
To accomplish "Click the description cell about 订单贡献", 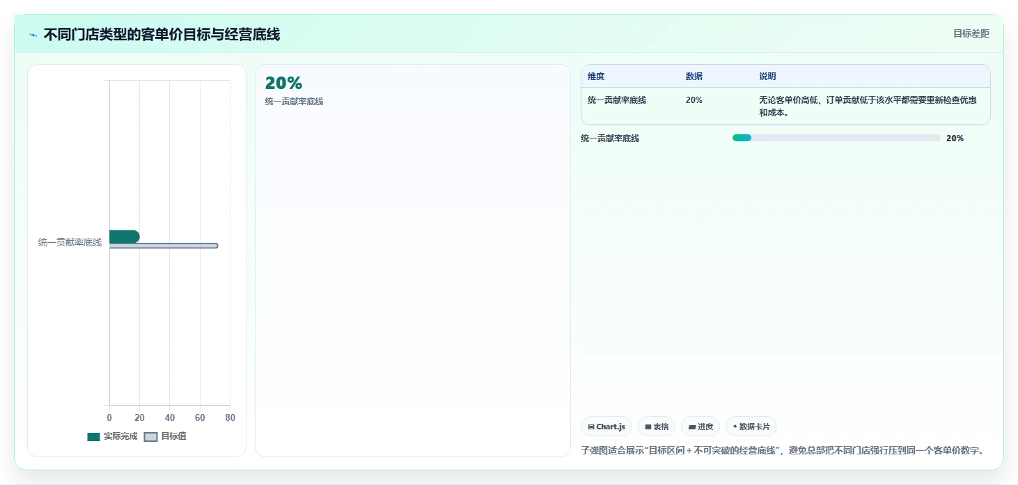I will pos(868,106).
